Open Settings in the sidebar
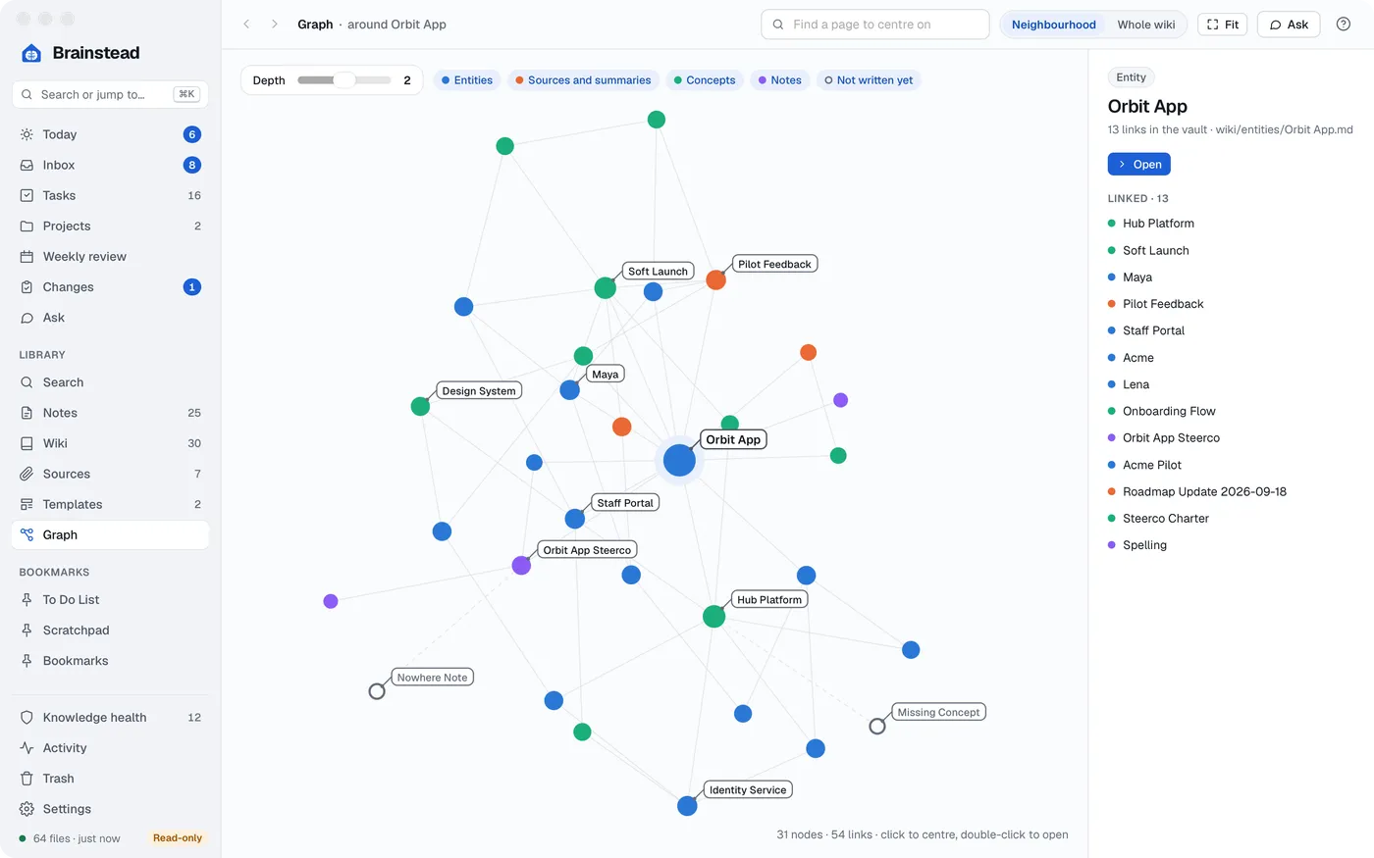 pyautogui.click(x=110, y=808)
